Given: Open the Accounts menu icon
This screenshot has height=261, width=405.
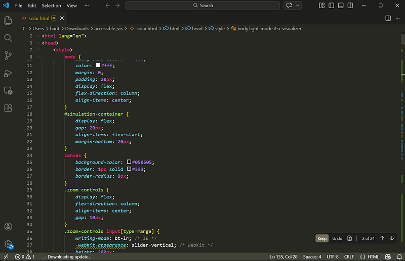Looking at the screenshot, I should (8, 227).
